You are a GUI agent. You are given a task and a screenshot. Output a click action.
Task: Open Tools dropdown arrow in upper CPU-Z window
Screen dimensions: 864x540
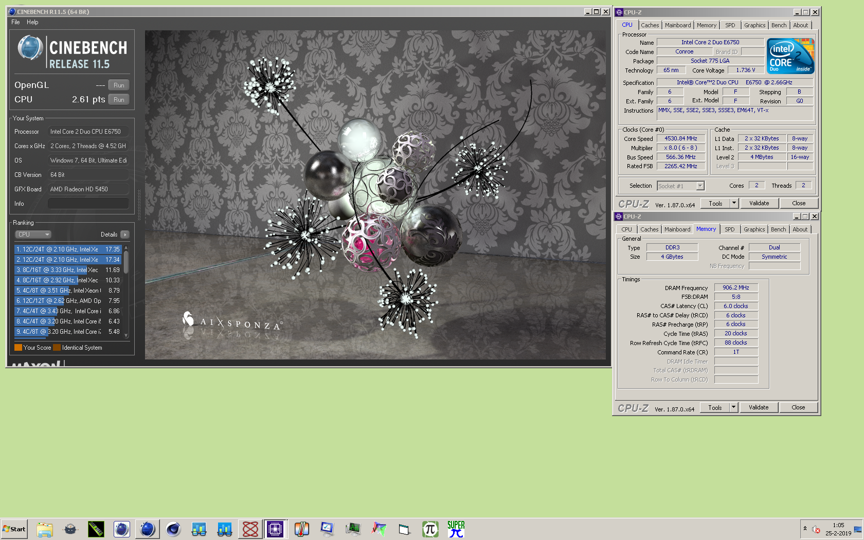click(x=734, y=203)
